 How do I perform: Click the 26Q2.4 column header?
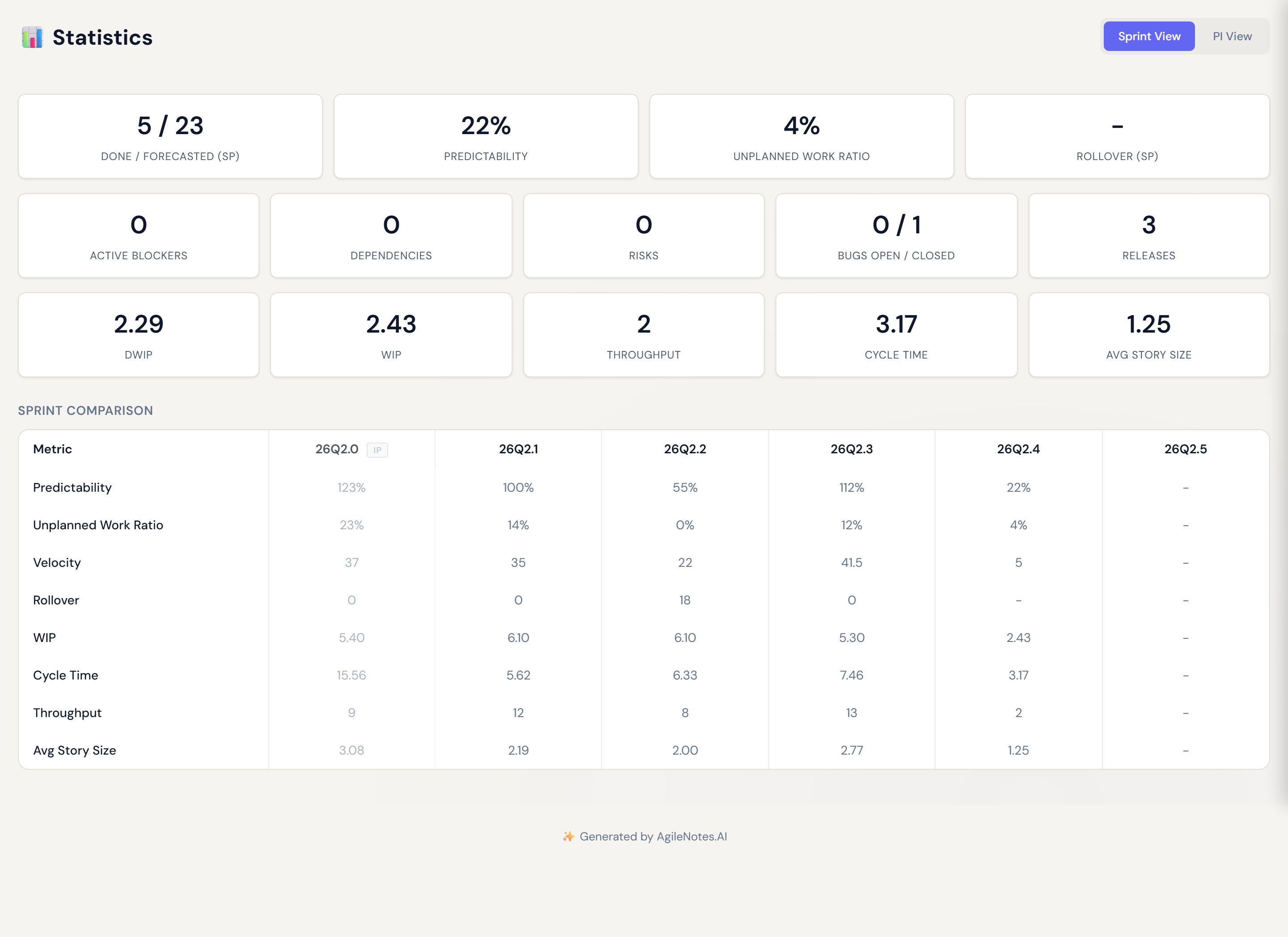click(x=1018, y=449)
